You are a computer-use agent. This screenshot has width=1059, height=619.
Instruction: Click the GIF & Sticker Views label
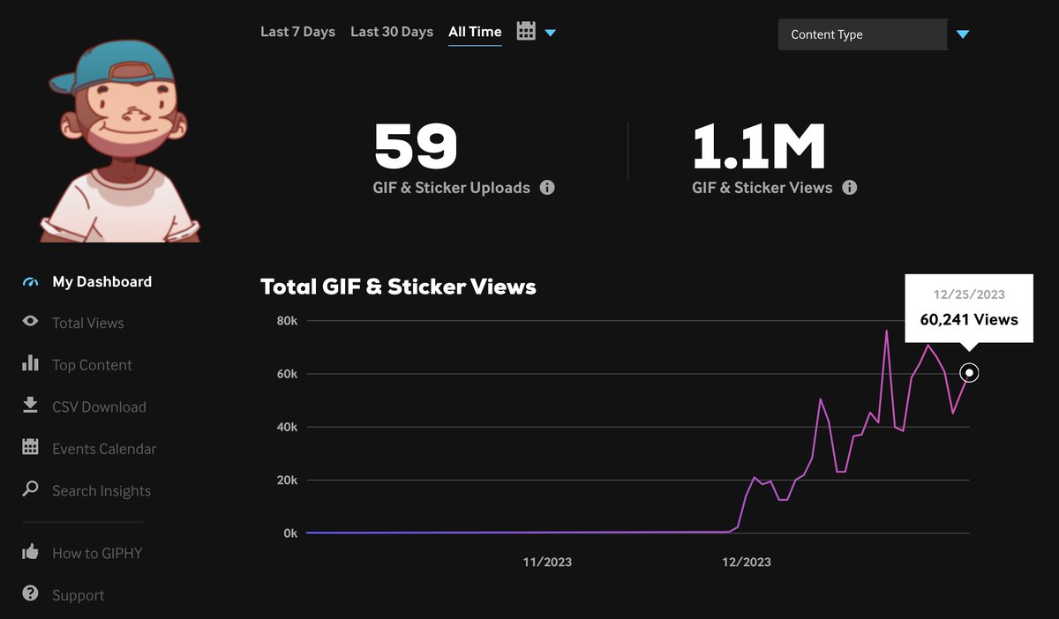click(762, 188)
